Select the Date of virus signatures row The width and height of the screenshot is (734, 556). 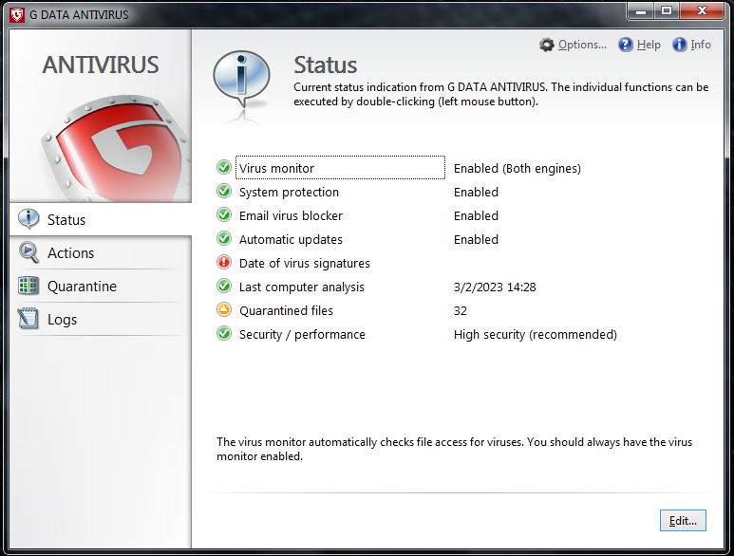point(340,263)
